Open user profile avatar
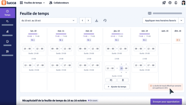 tap(183, 3)
